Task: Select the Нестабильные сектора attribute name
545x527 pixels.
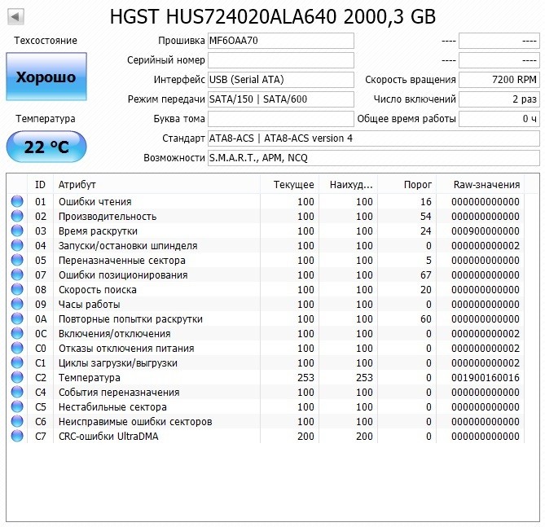Action: pos(112,406)
